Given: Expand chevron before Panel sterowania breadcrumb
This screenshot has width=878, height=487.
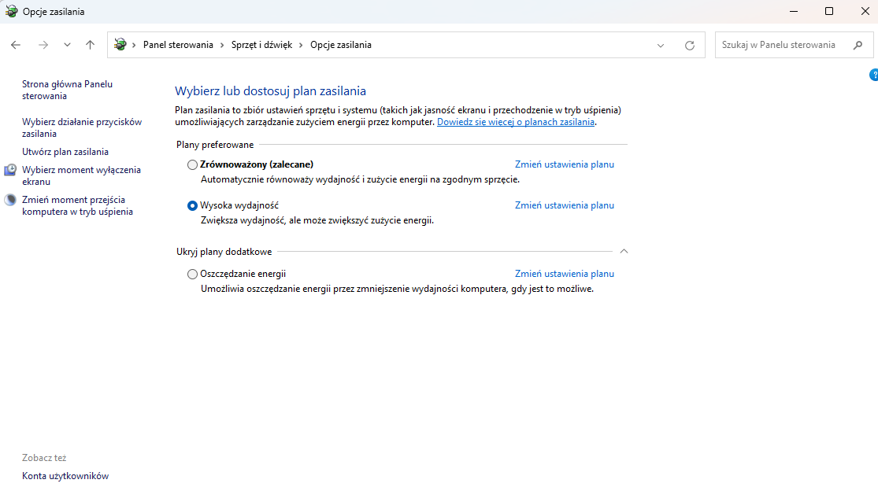Looking at the screenshot, I should coord(135,45).
